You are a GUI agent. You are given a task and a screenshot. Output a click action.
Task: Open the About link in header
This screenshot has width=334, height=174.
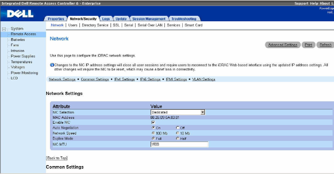325,3
